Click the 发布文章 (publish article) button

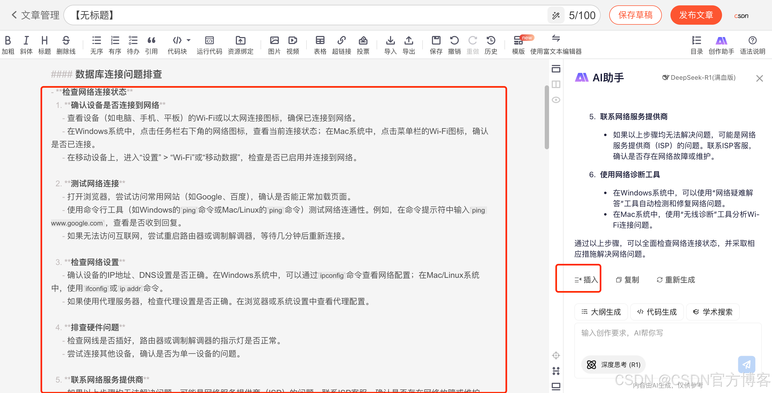click(x=696, y=15)
